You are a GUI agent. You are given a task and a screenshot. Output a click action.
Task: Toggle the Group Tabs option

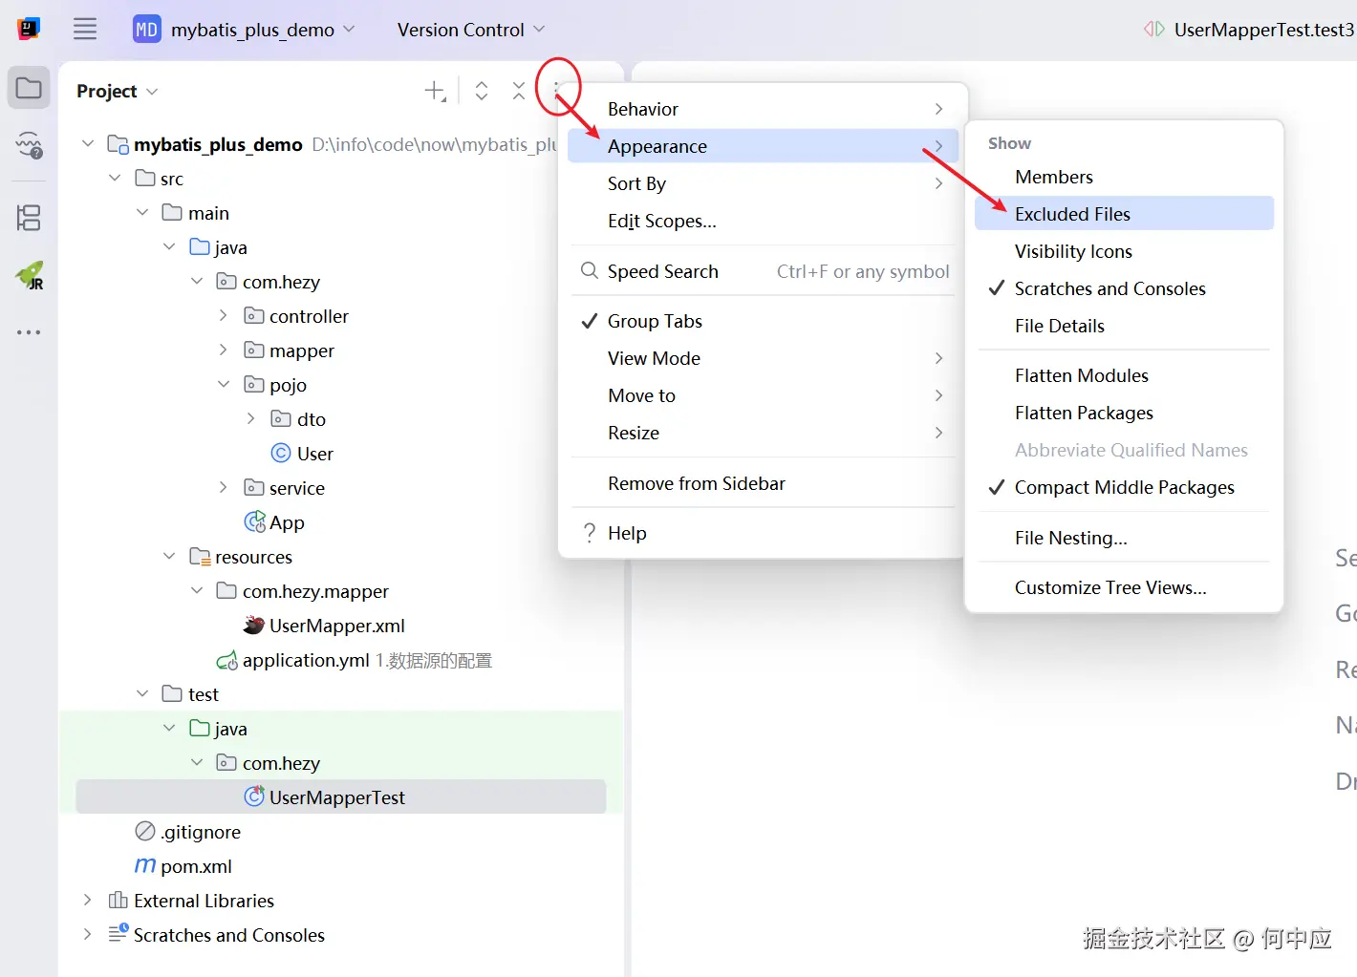[x=762, y=321]
